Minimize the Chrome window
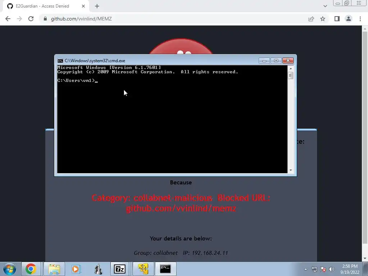 pyautogui.click(x=338, y=3)
